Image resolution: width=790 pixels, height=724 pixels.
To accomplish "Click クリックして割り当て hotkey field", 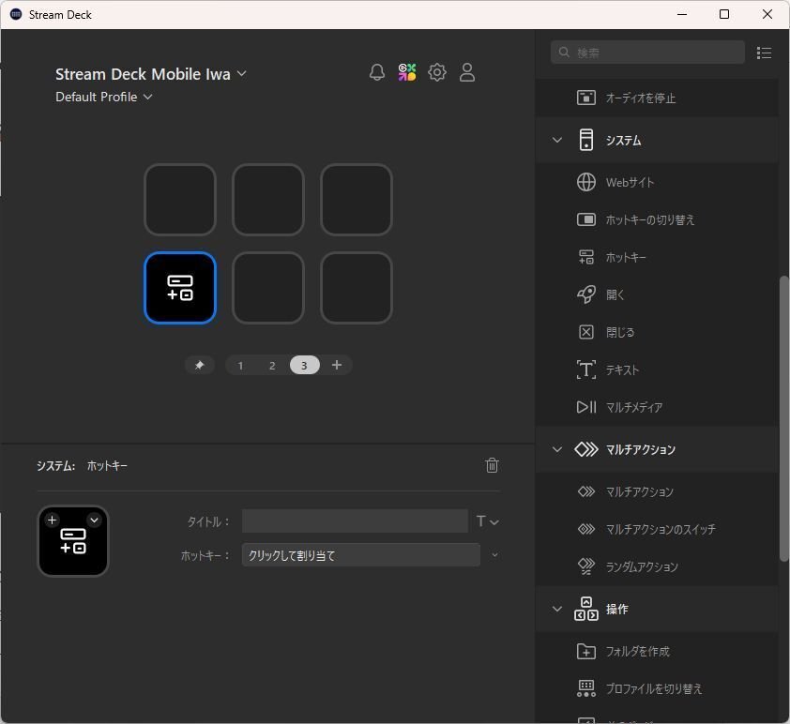I will 360,555.
